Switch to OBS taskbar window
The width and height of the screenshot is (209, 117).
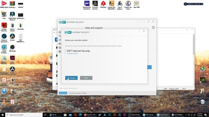point(134,115)
